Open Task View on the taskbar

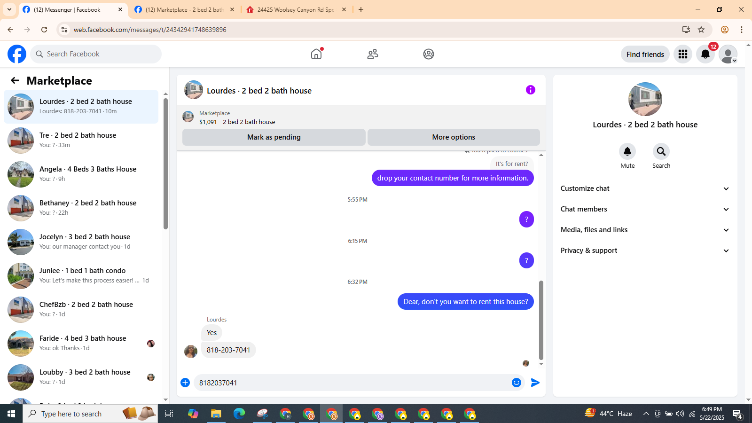click(169, 414)
